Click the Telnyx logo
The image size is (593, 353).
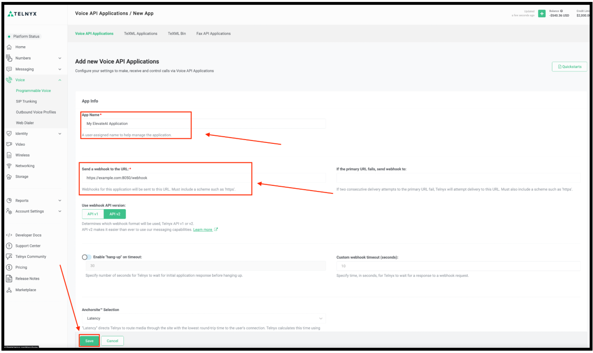point(22,14)
